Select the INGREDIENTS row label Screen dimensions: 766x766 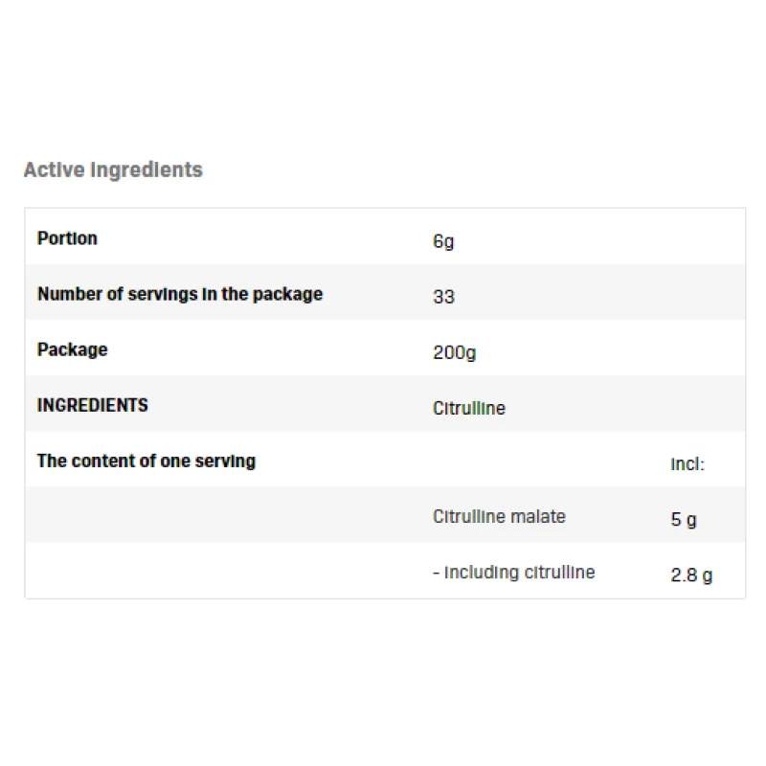click(x=92, y=405)
